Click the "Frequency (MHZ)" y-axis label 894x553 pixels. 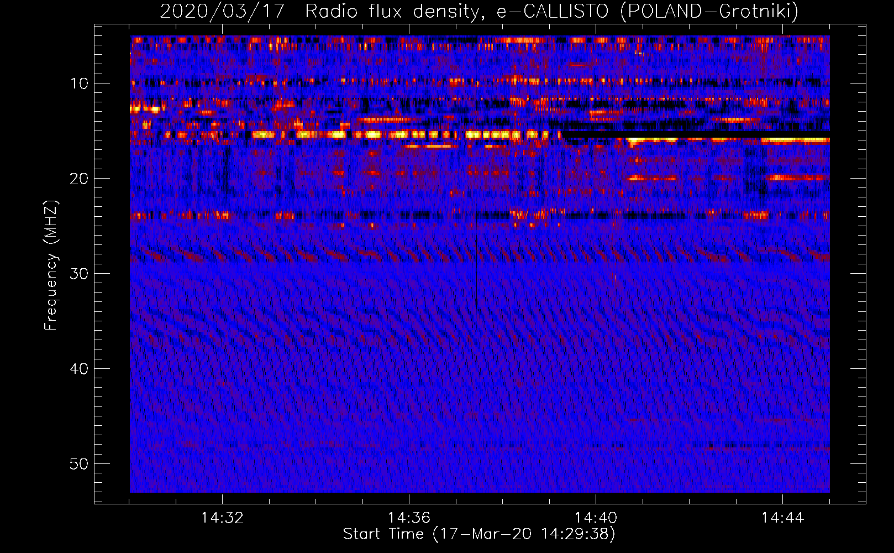(x=51, y=265)
